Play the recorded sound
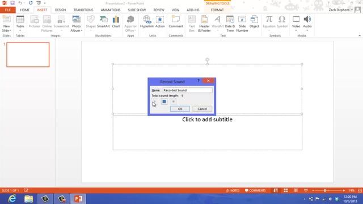Screen dimensions: 363x204 coord(154,101)
